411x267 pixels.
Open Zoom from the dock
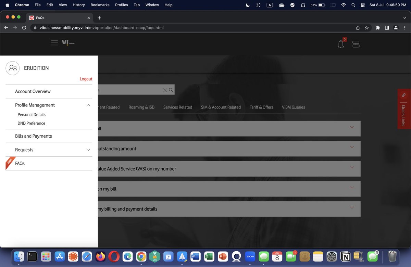tap(250, 256)
